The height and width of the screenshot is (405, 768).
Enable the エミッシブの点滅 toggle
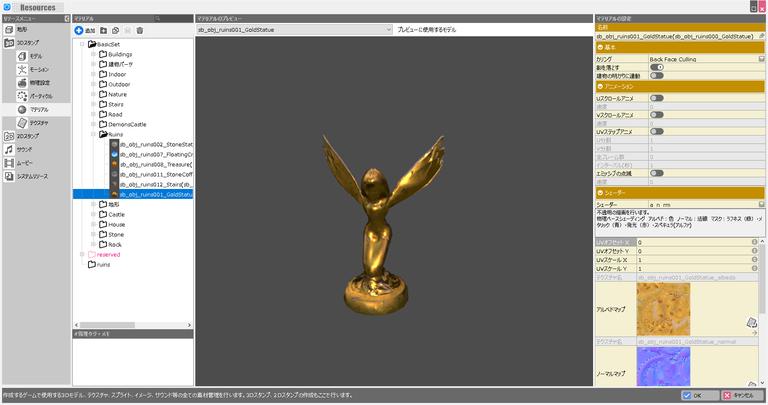click(657, 174)
